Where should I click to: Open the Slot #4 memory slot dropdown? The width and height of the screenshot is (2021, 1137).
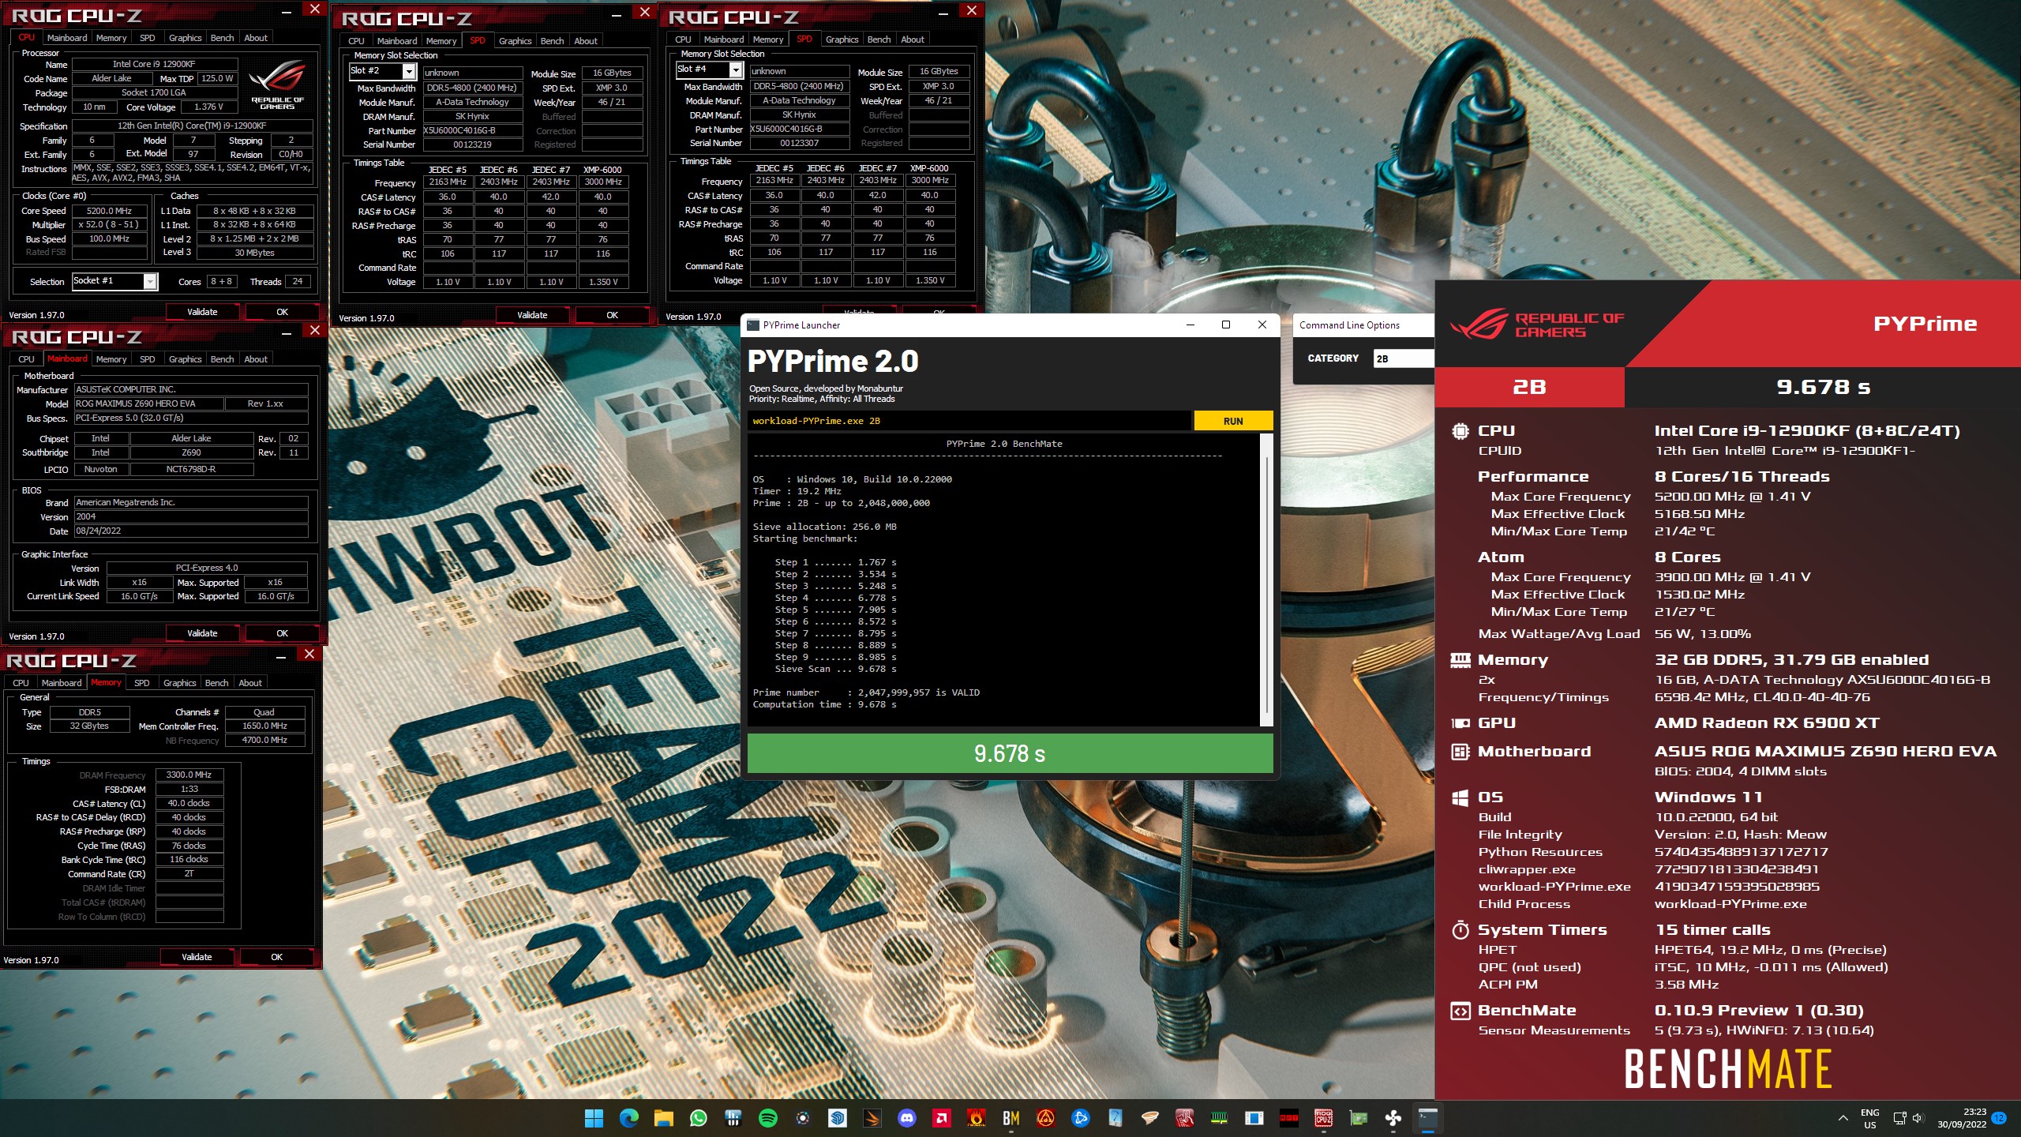(x=709, y=69)
